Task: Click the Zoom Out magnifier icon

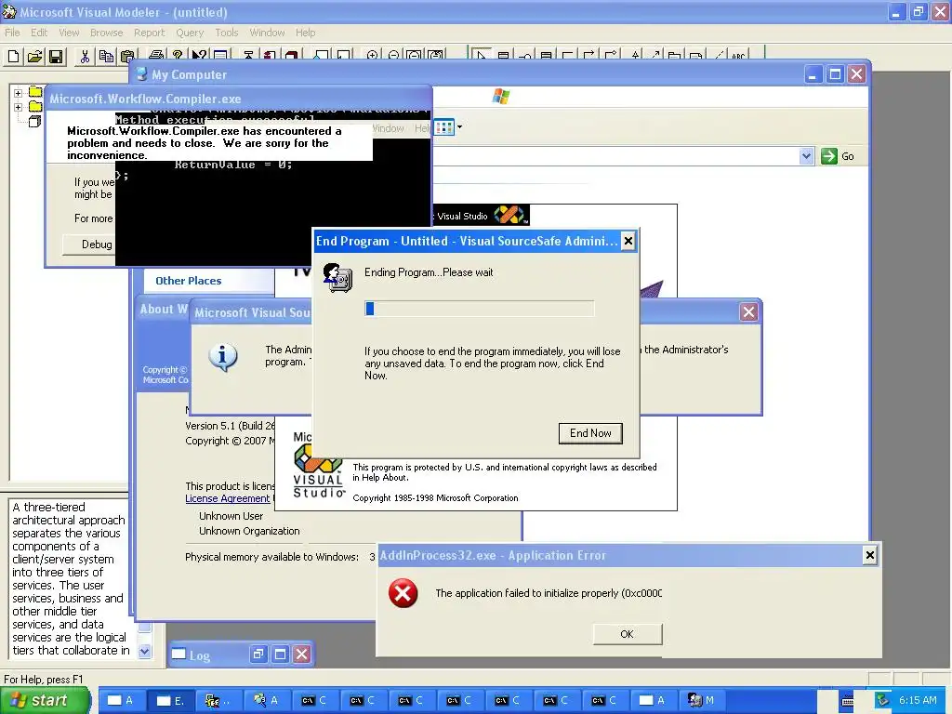Action: pos(393,55)
